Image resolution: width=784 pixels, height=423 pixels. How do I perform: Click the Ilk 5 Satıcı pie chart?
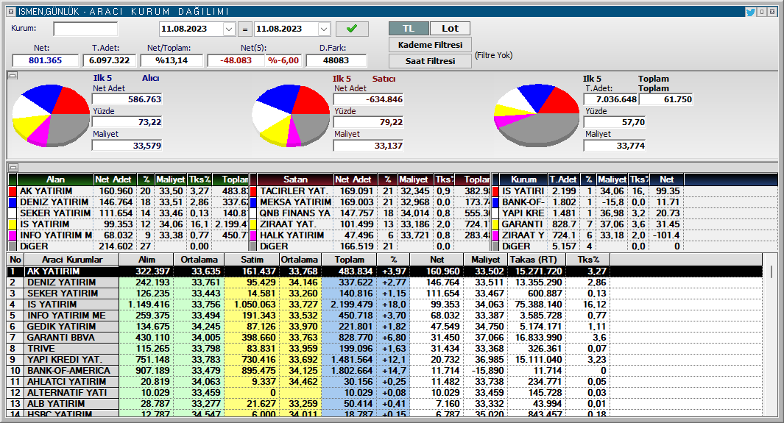click(x=291, y=115)
